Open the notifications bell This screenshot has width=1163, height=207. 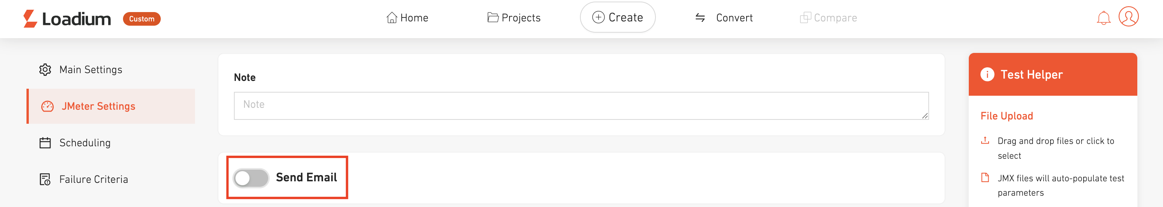(1103, 18)
